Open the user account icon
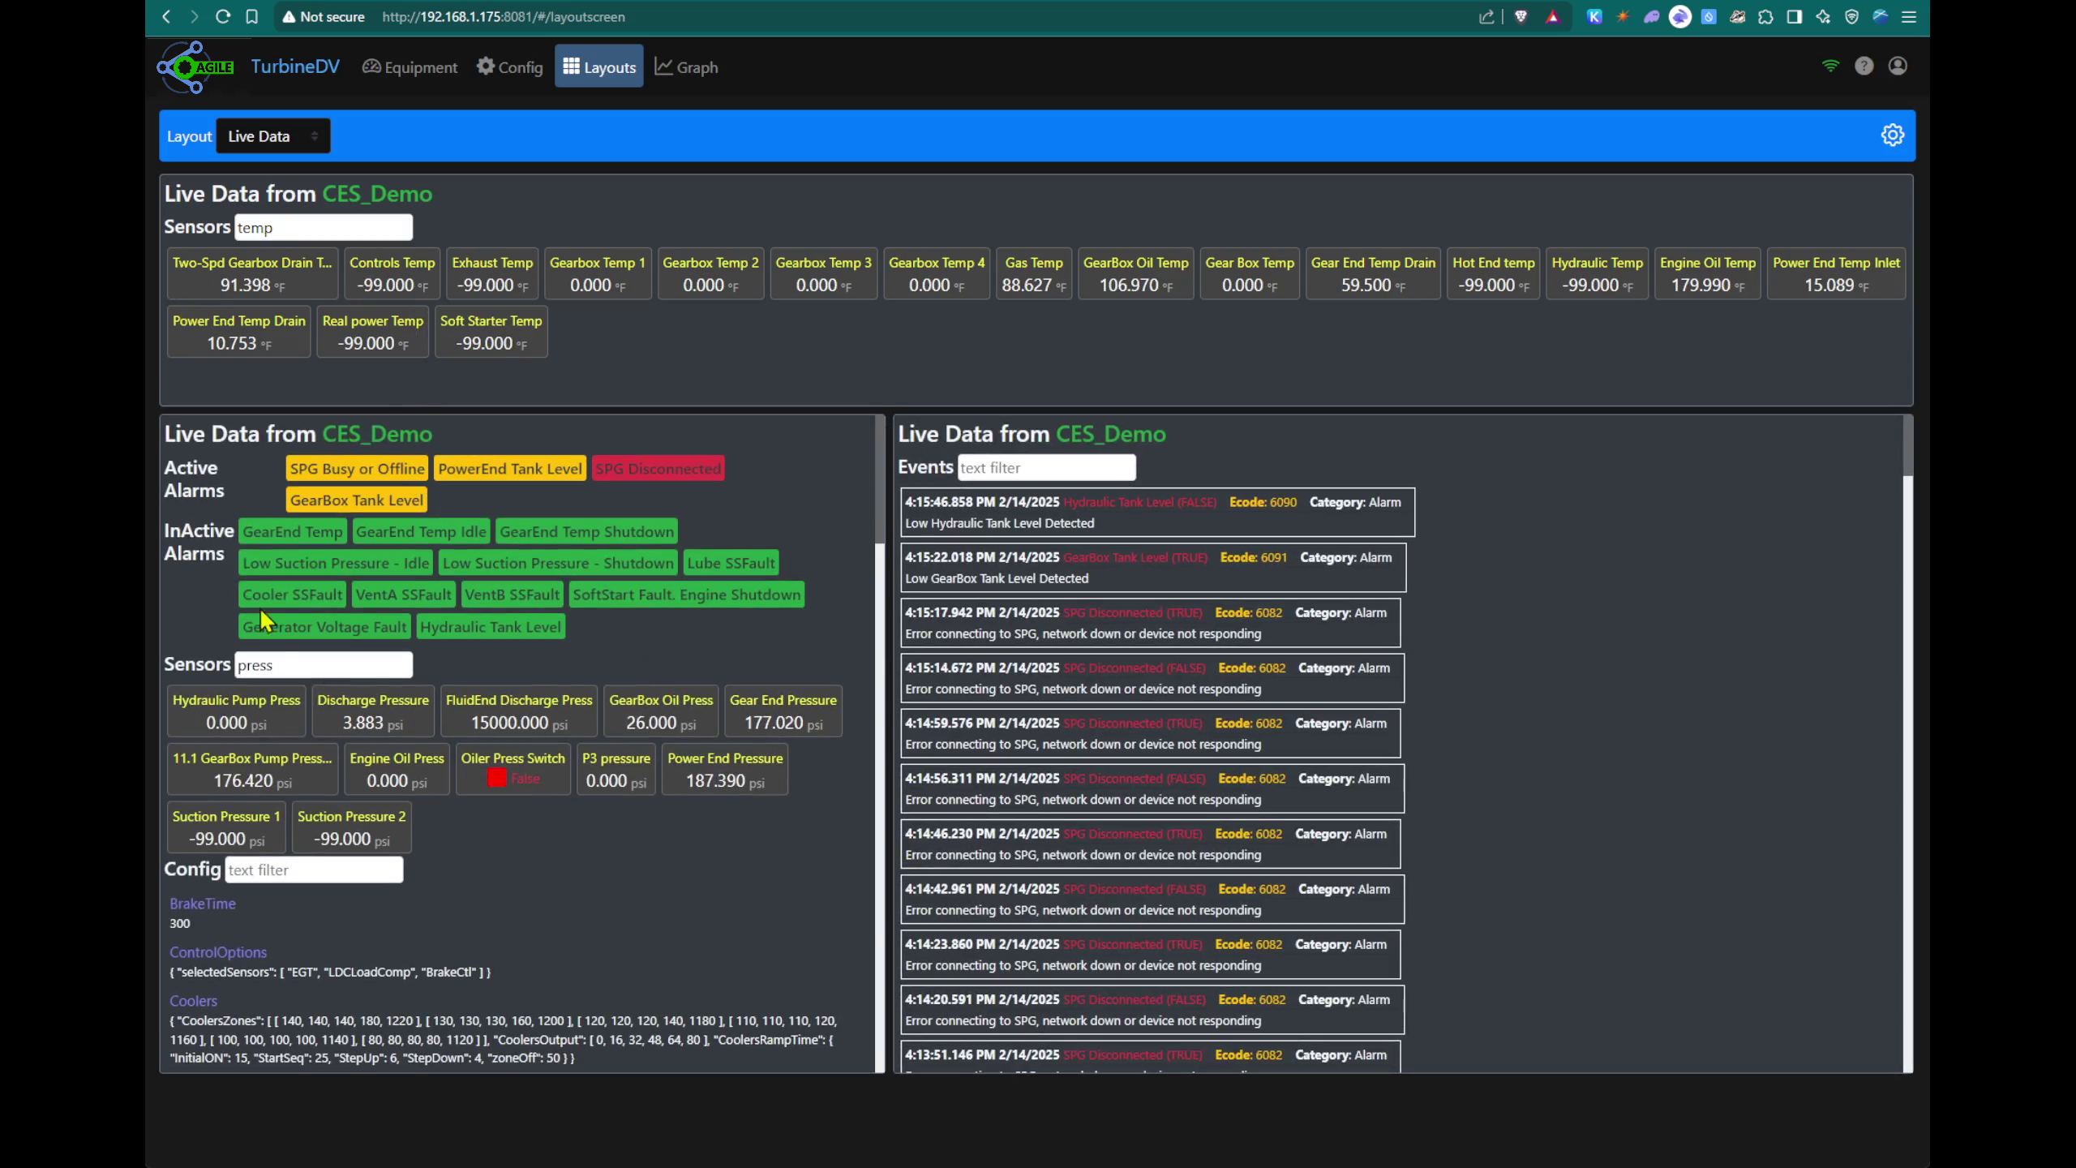 coord(1898,66)
